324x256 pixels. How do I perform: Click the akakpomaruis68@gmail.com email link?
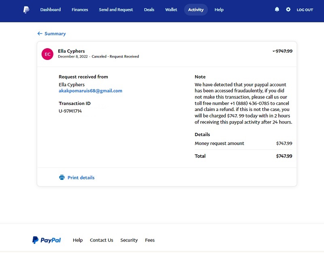click(x=90, y=91)
